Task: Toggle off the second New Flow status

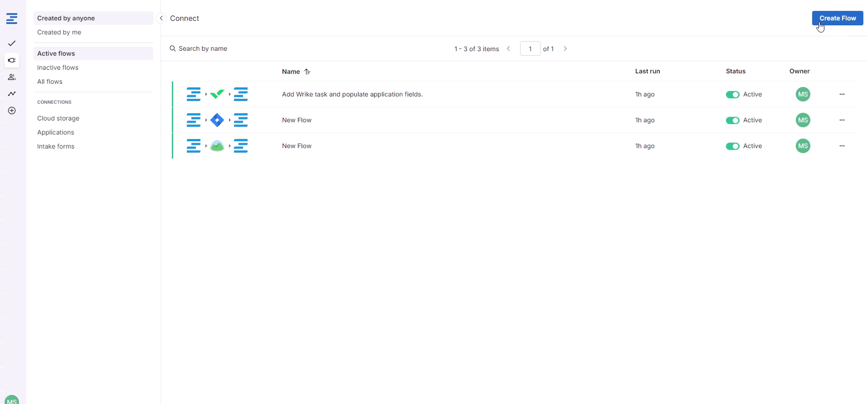Action: 732,120
